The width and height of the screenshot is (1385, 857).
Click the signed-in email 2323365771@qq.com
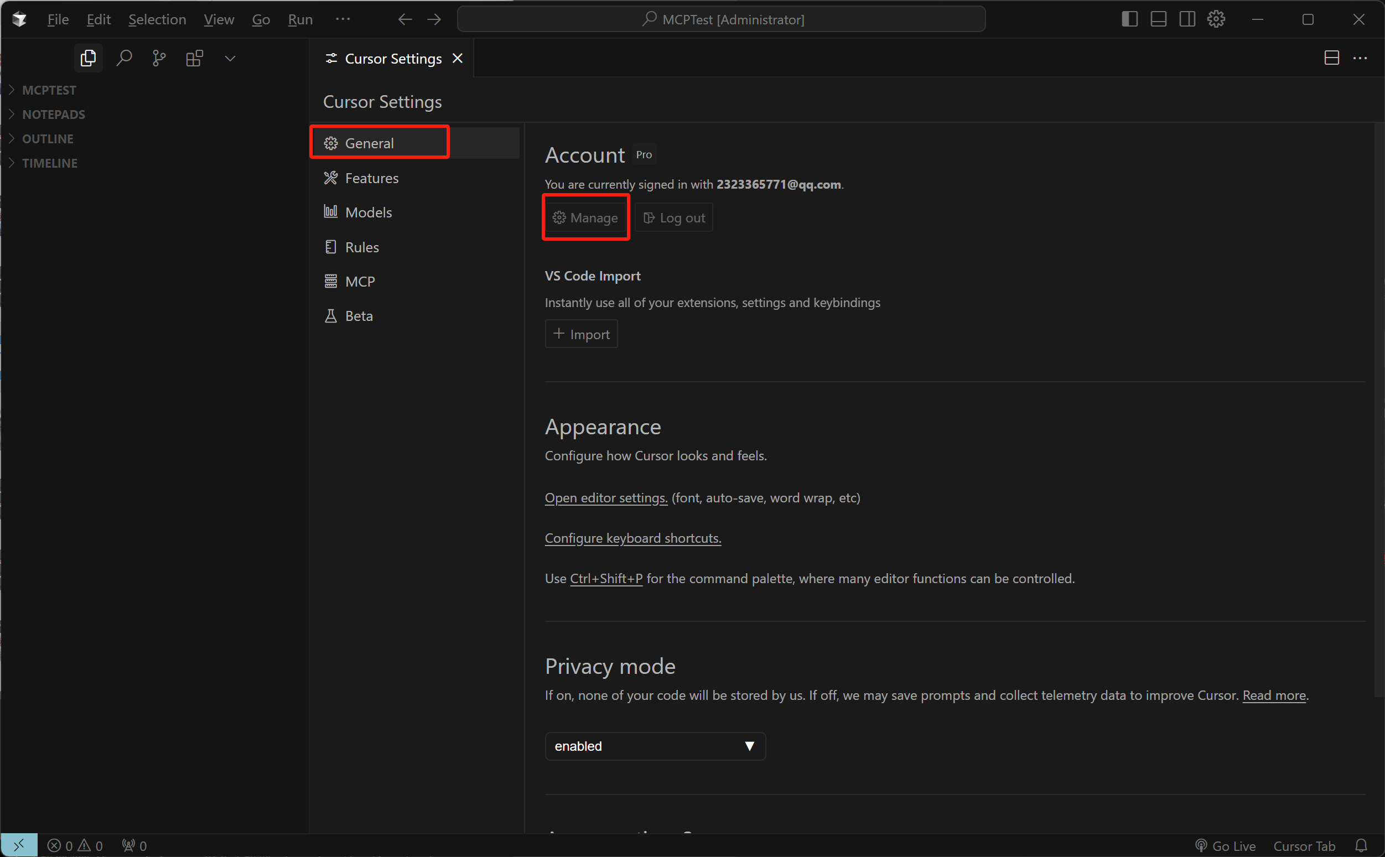[779, 184]
